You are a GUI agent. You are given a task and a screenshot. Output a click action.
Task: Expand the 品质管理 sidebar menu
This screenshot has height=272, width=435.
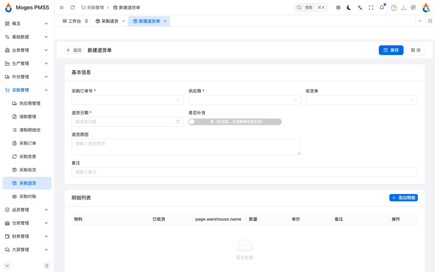tap(27, 210)
